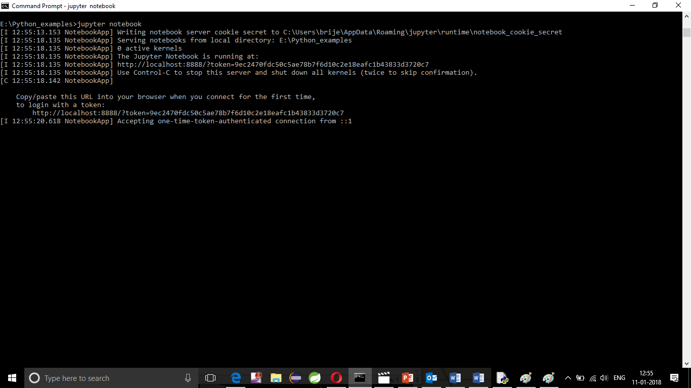The image size is (691, 388).
Task: Open the first Paint taskbar icon
Action: coord(526,378)
